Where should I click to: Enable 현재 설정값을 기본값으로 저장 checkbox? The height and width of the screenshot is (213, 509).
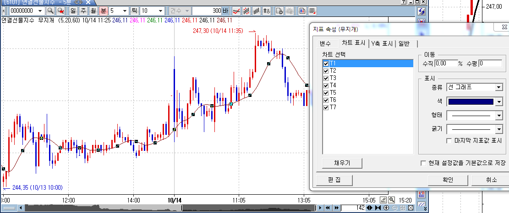coord(423,163)
